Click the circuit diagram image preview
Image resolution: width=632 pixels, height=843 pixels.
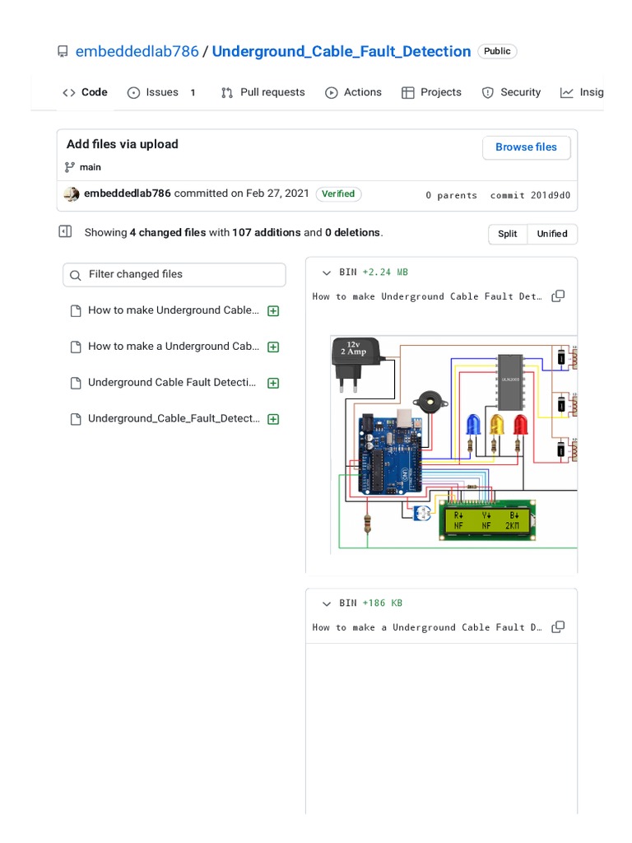pyautogui.click(x=453, y=444)
